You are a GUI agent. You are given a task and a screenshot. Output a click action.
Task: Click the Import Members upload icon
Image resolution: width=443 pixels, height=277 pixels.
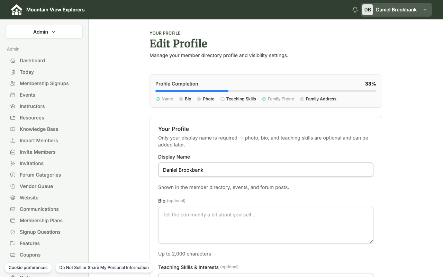click(x=13, y=141)
